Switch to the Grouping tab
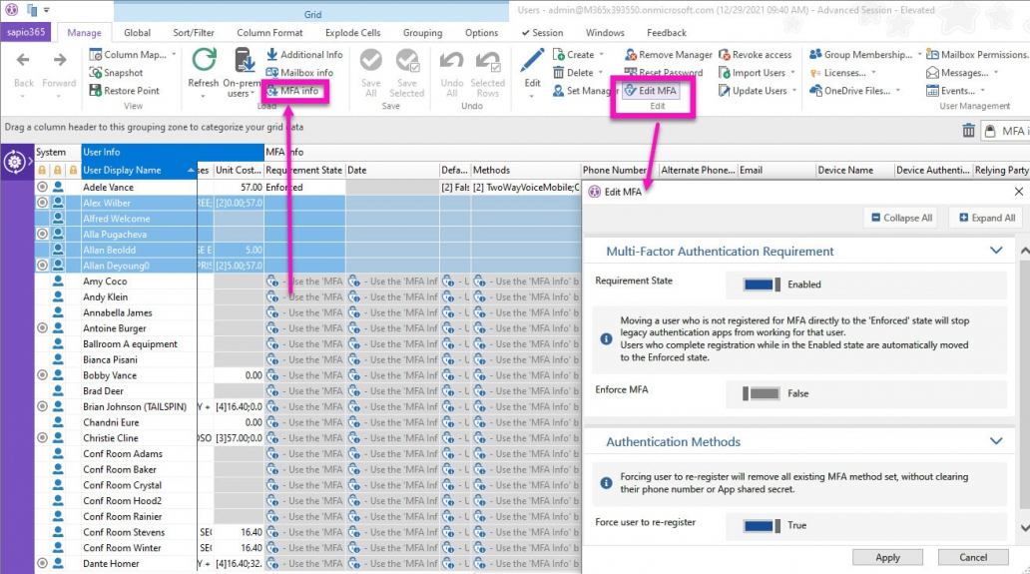 click(x=422, y=33)
